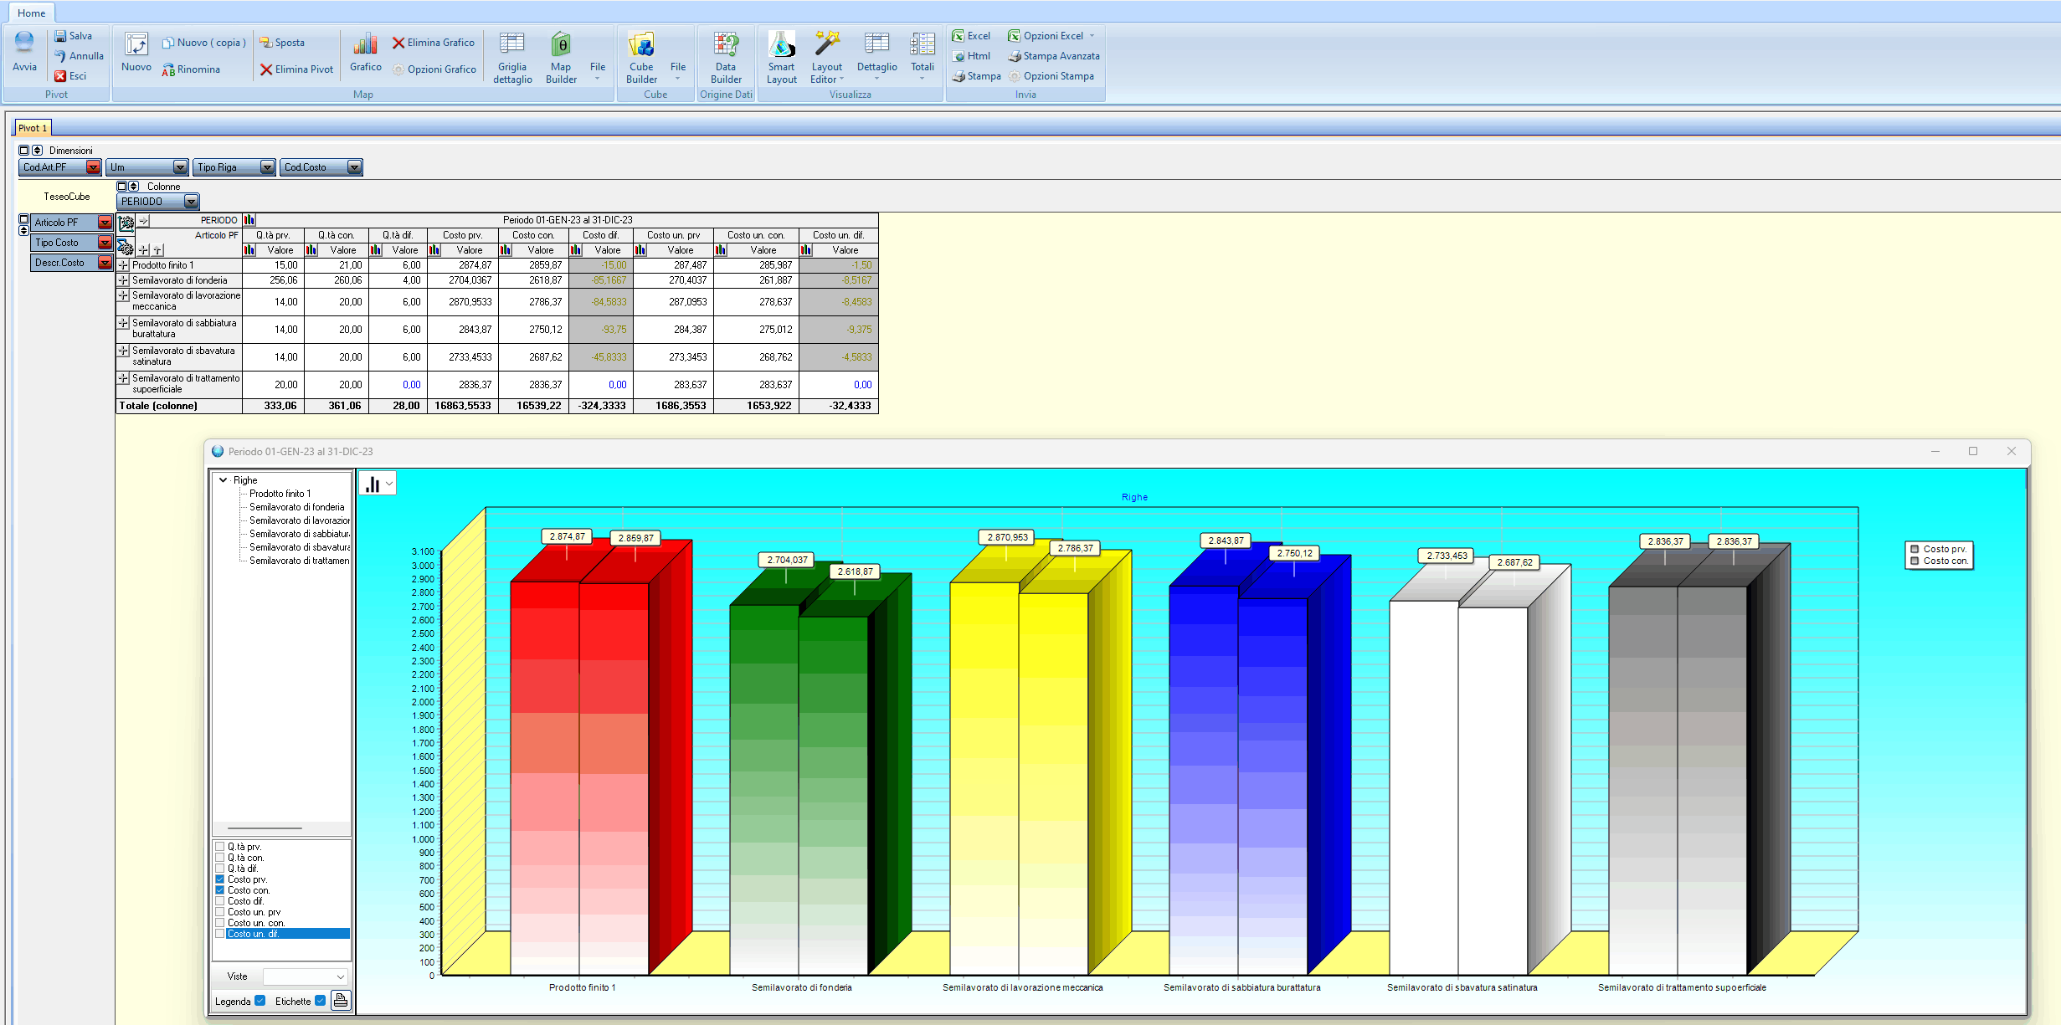
Task: Undo changes with Annulla
Action: (x=79, y=56)
